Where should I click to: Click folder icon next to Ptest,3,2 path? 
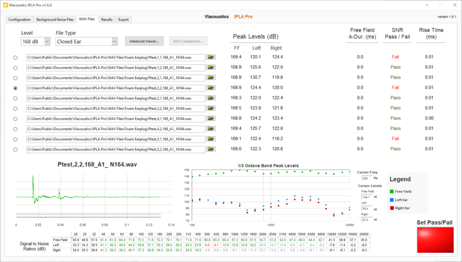click(211, 108)
